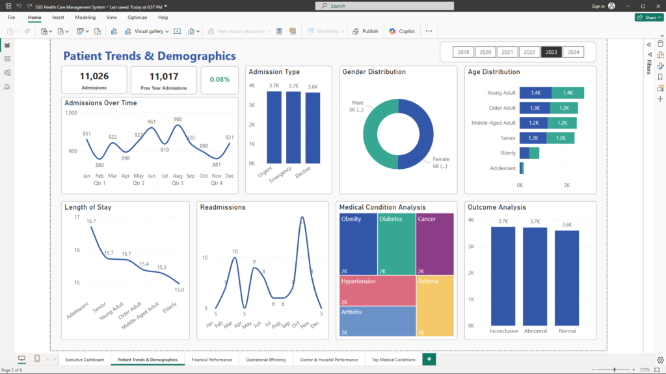Open the Bookmarks pane icon on right

[x=660, y=77]
